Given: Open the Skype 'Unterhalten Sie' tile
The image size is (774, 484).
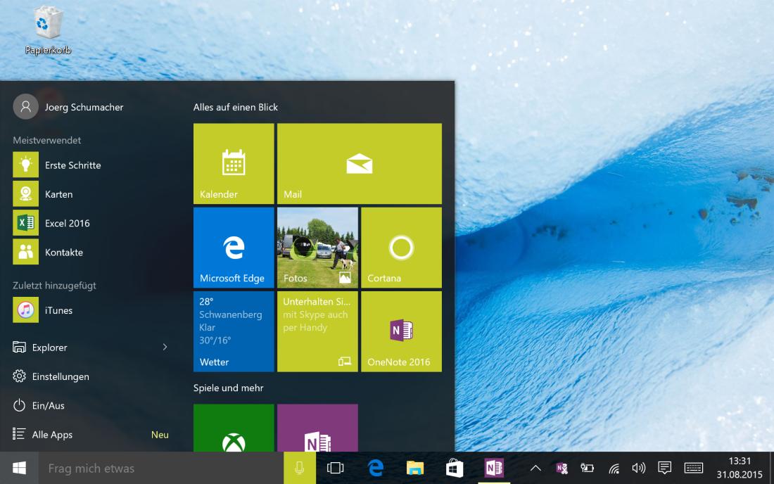Looking at the screenshot, I should click(317, 331).
